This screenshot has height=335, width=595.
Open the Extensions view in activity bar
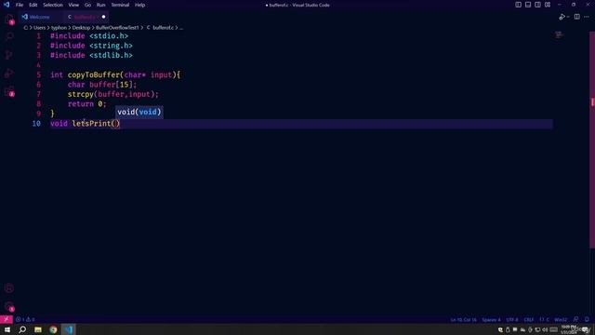coord(9,91)
